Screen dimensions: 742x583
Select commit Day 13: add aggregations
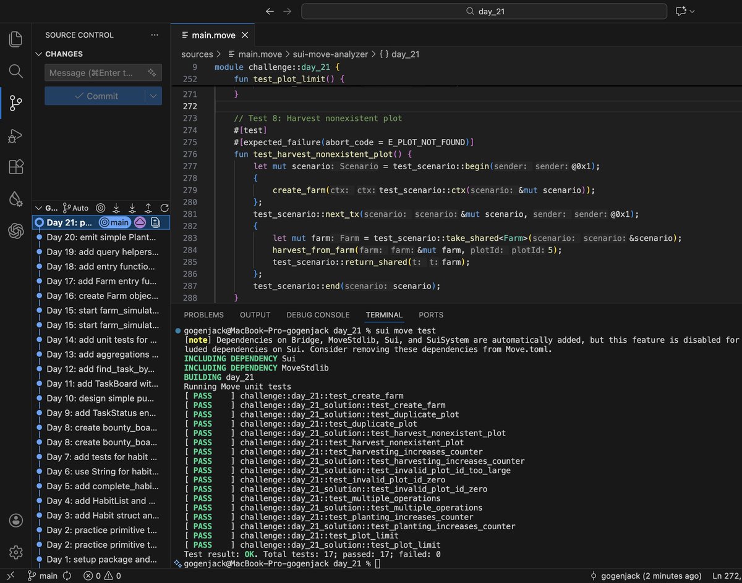point(101,354)
